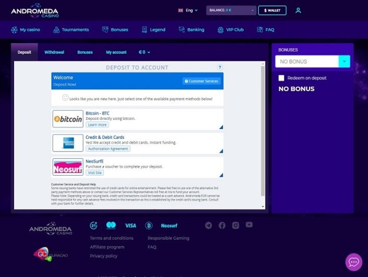Click the live chat bubble icon
Screen dimensions: 368x277
[x=353, y=262]
